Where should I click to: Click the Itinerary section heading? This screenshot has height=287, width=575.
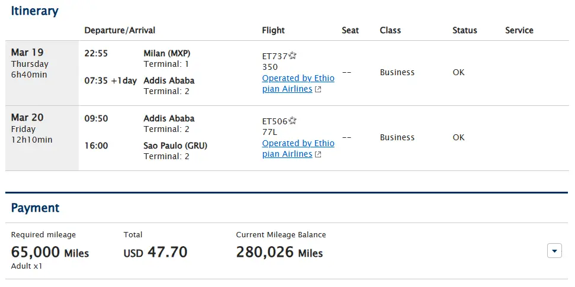coord(34,11)
